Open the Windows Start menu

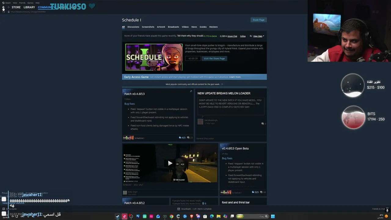click(x=273, y=216)
